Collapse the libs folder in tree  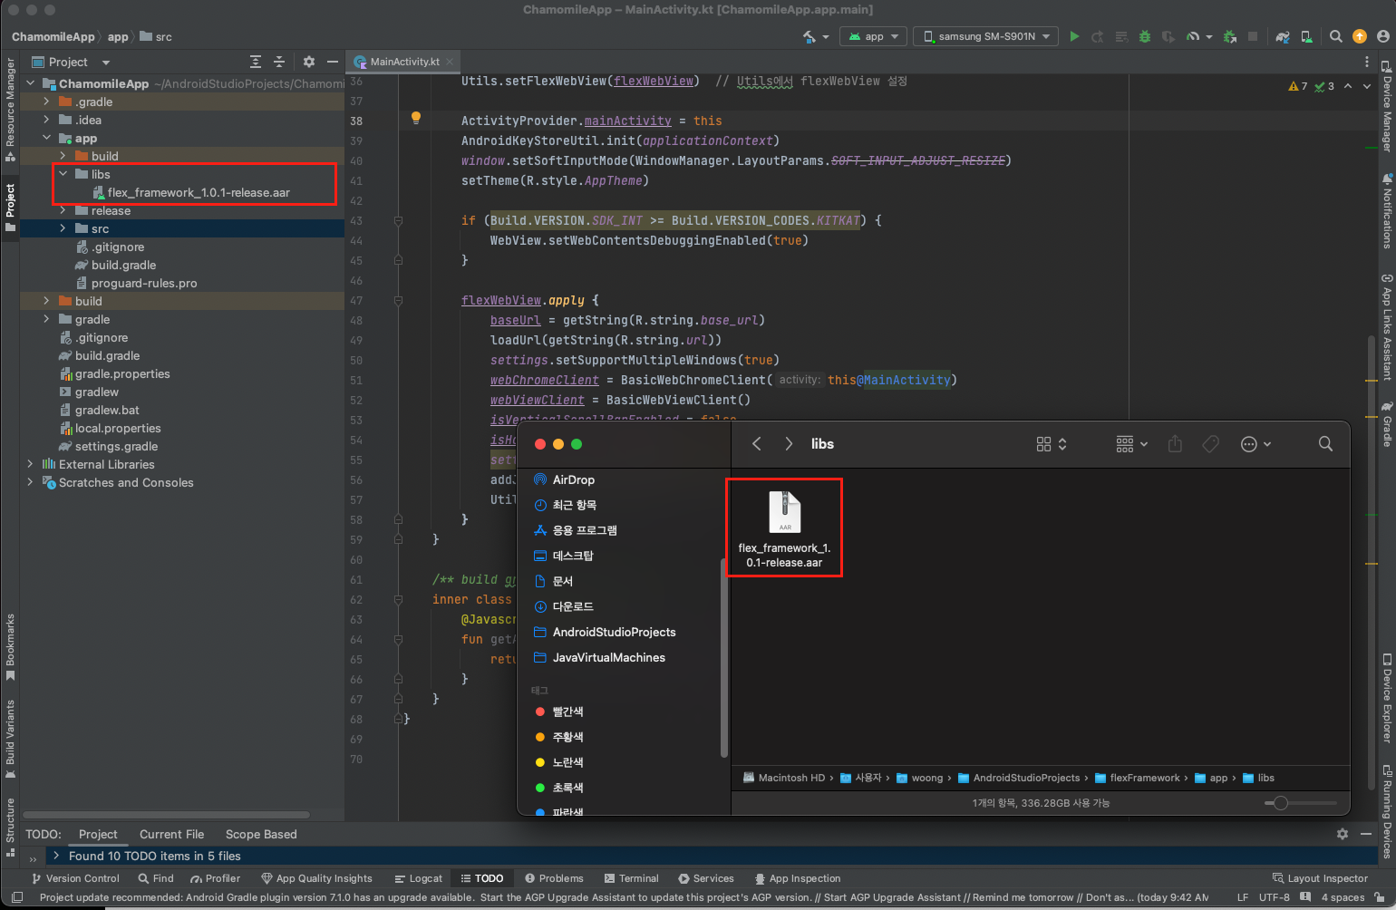63,174
